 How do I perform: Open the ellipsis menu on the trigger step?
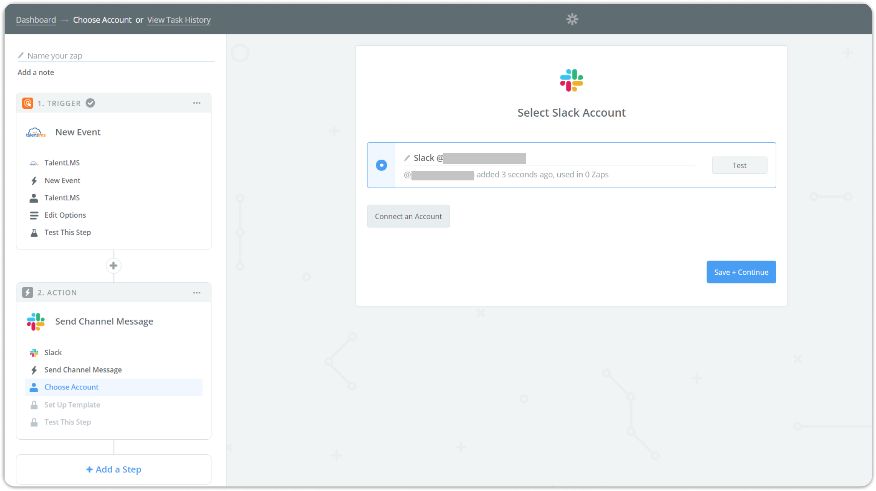click(x=197, y=103)
